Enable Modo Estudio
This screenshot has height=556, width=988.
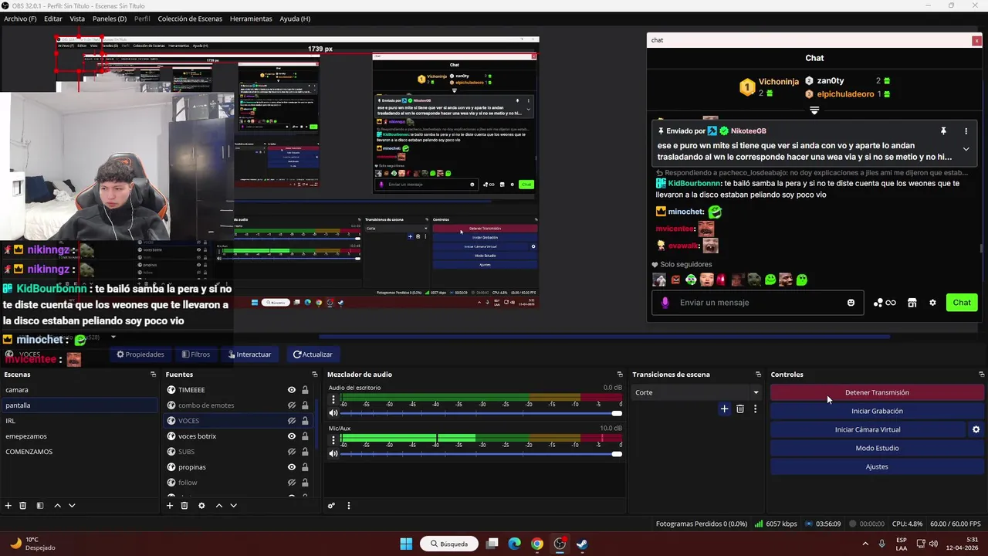(x=877, y=448)
